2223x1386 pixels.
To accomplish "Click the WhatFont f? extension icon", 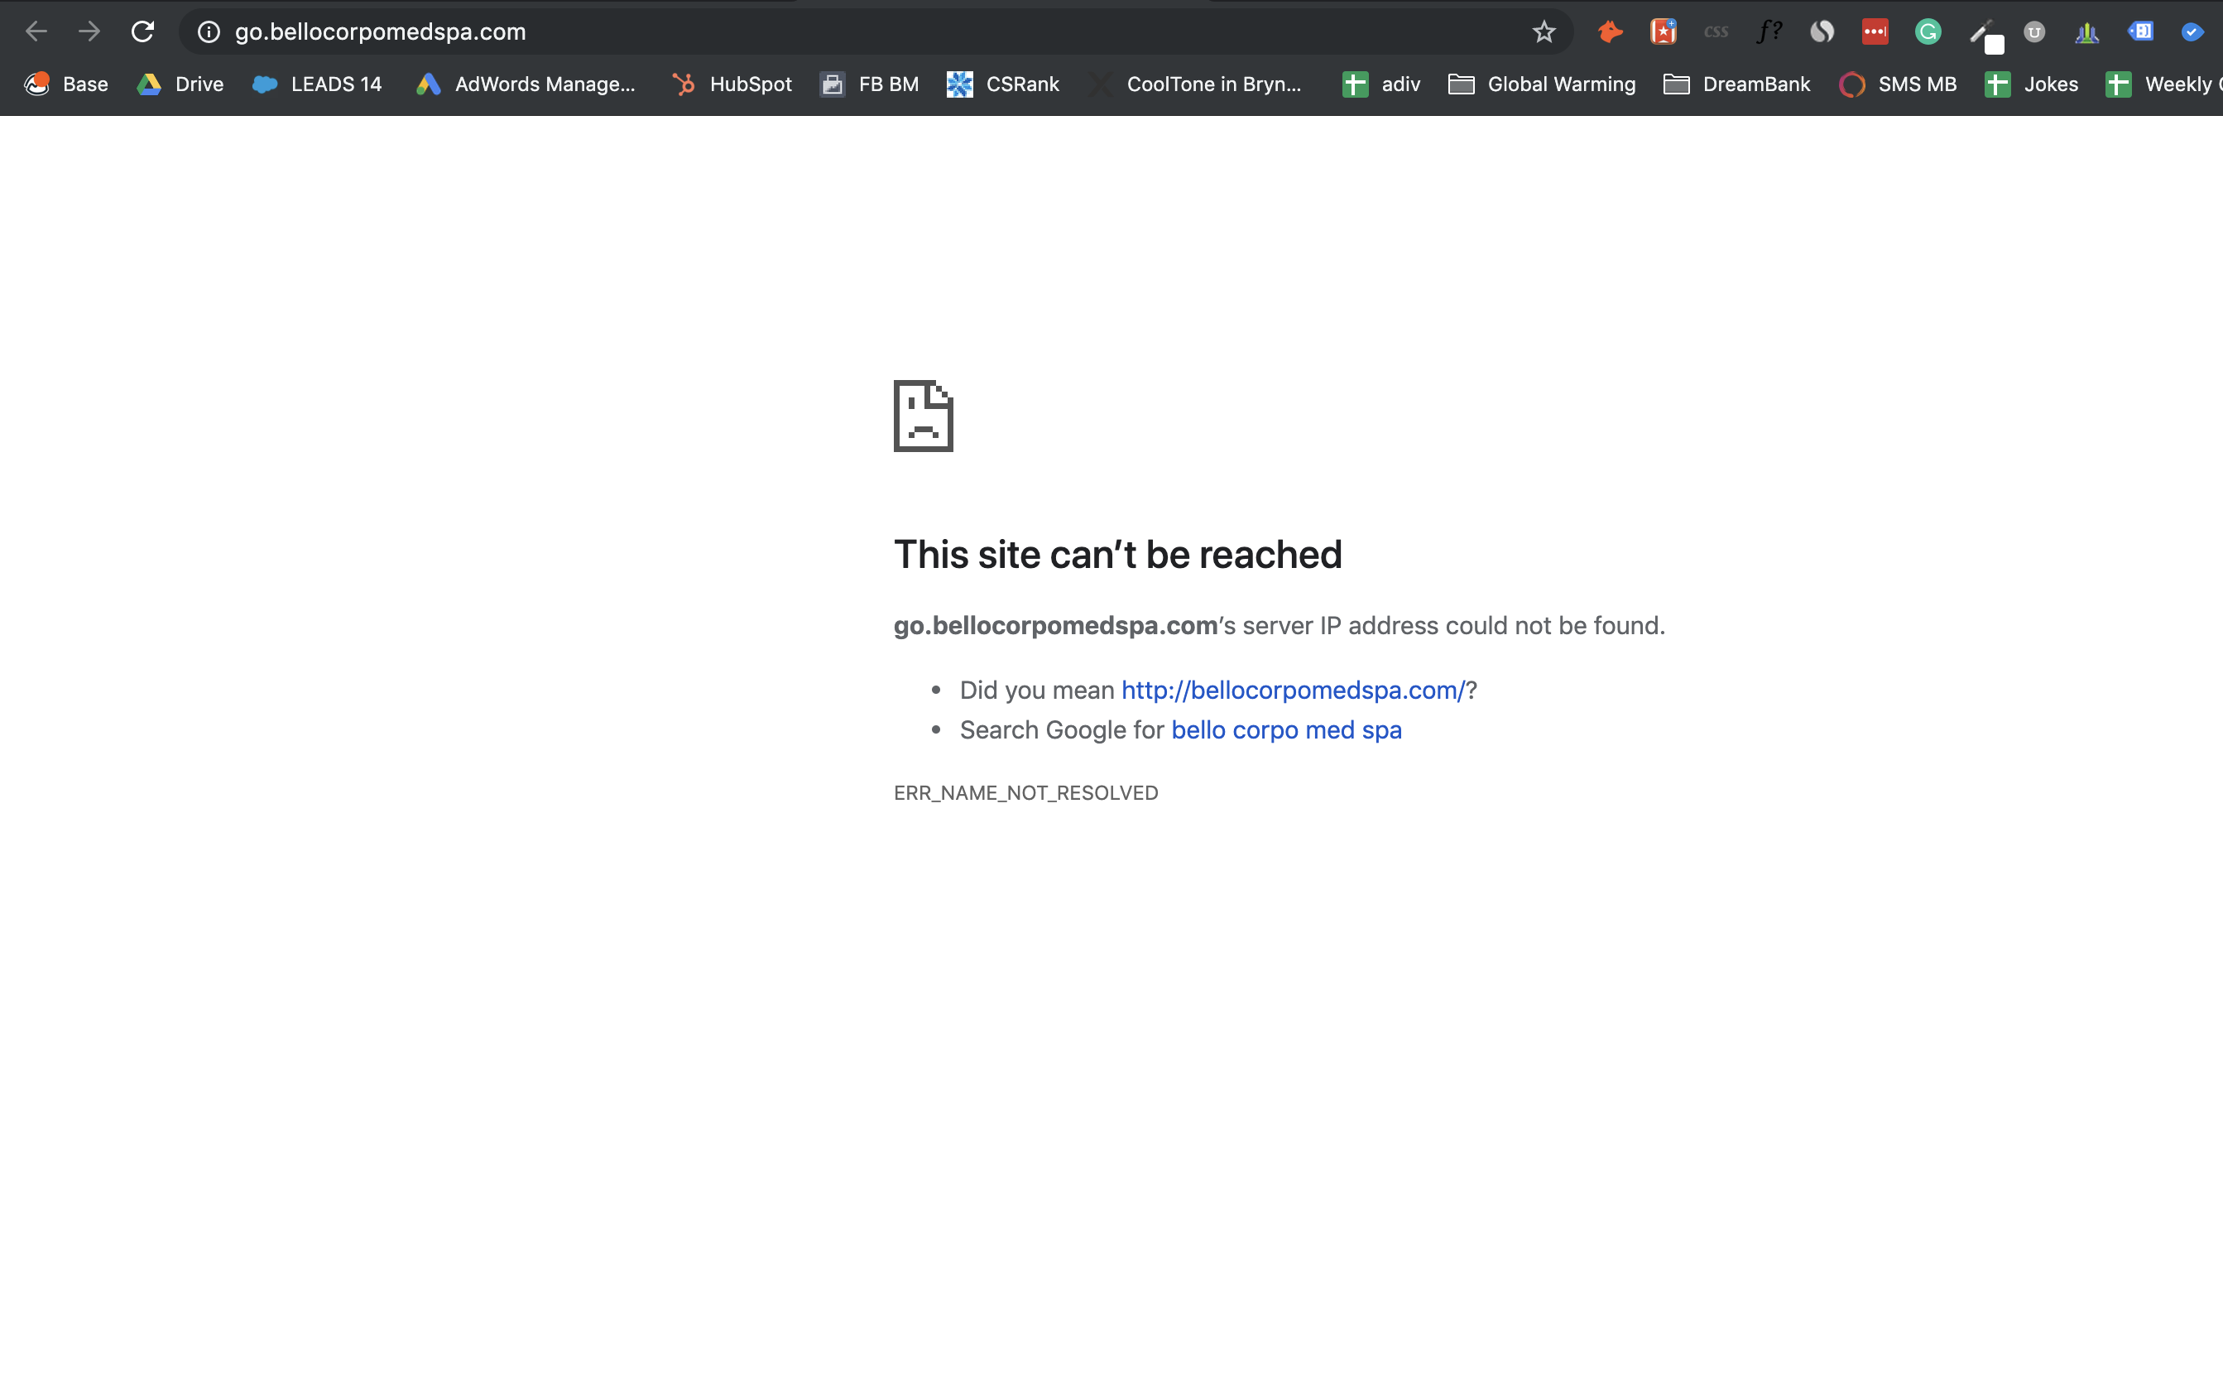I will point(1769,32).
